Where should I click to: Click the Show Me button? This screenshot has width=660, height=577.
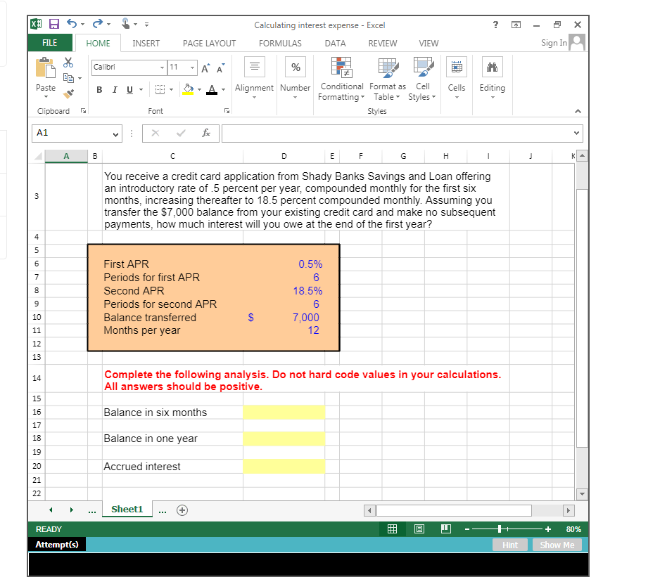[557, 545]
